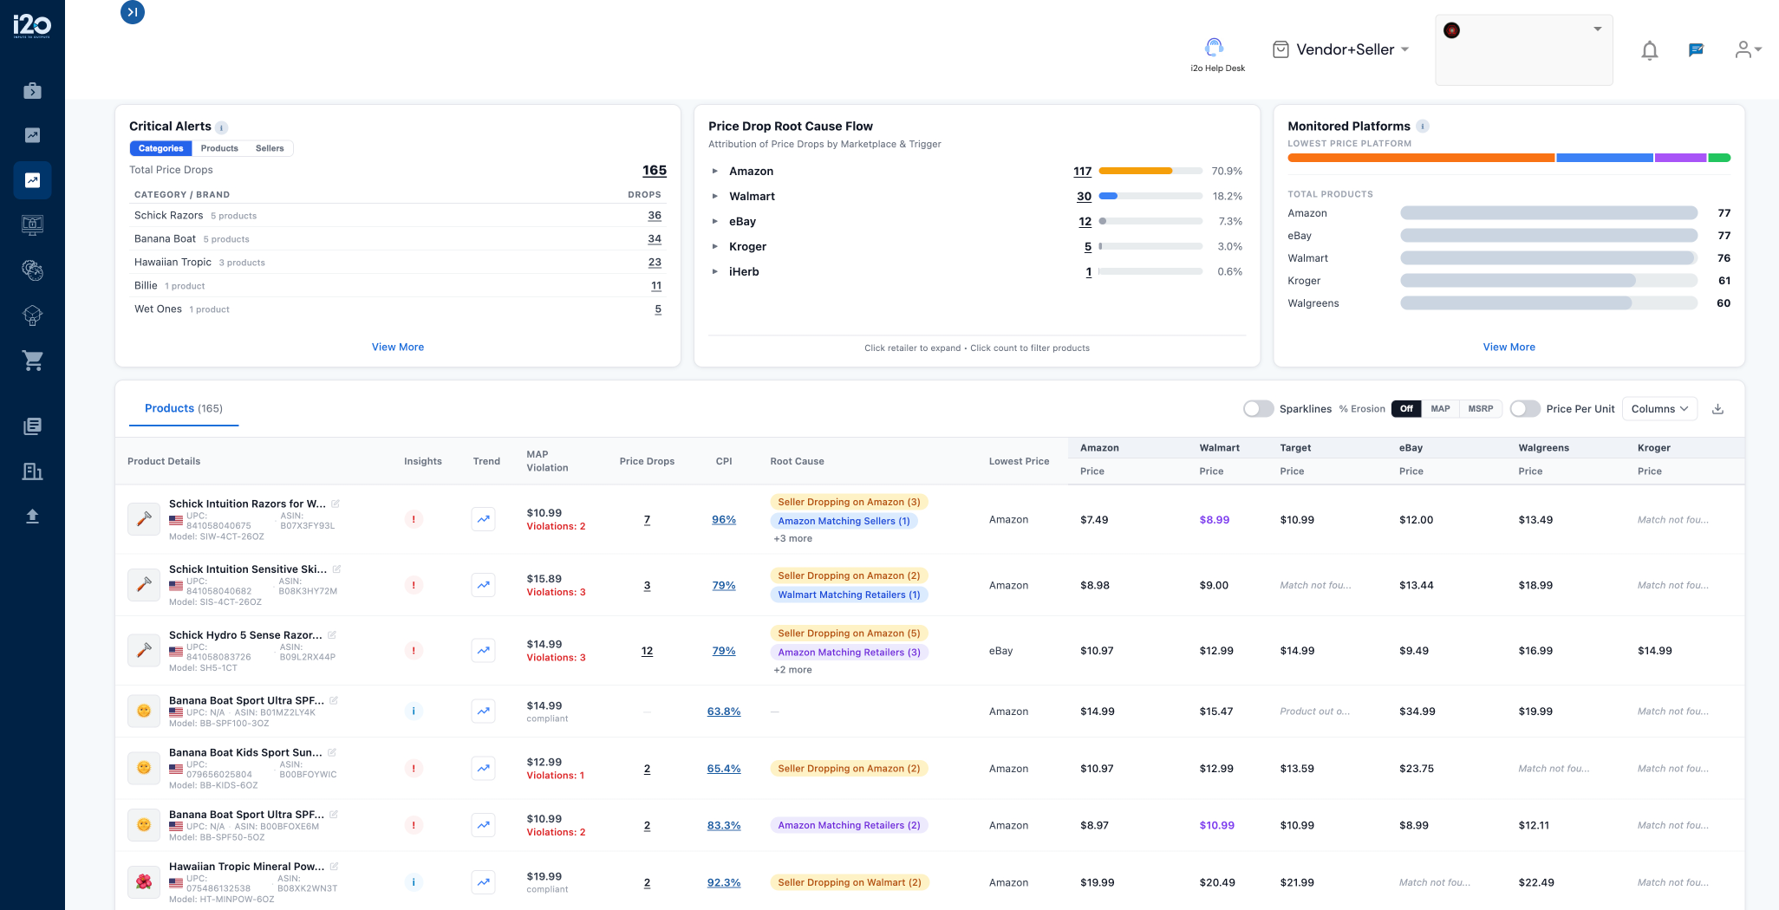The height and width of the screenshot is (910, 1779).
Task: Expand the sidebar with the arrow toggle
Action: coord(133,12)
